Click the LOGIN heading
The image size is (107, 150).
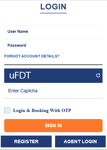(53, 7)
